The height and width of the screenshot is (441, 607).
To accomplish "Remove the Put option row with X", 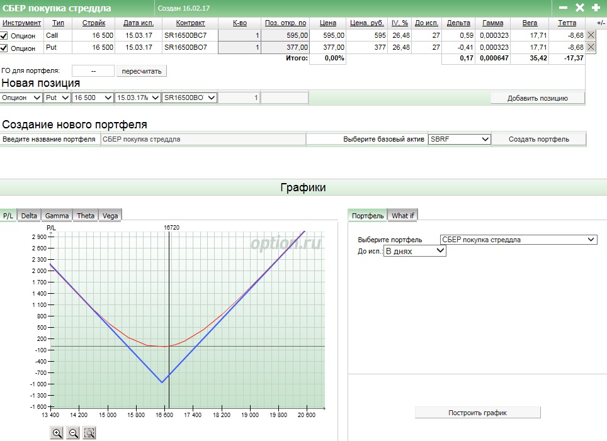I will (591, 47).
